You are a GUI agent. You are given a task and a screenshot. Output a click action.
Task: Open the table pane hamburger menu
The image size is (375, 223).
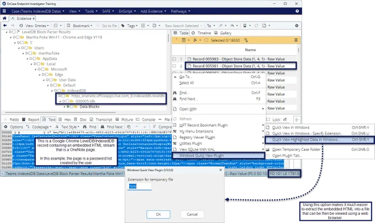coord(296,40)
